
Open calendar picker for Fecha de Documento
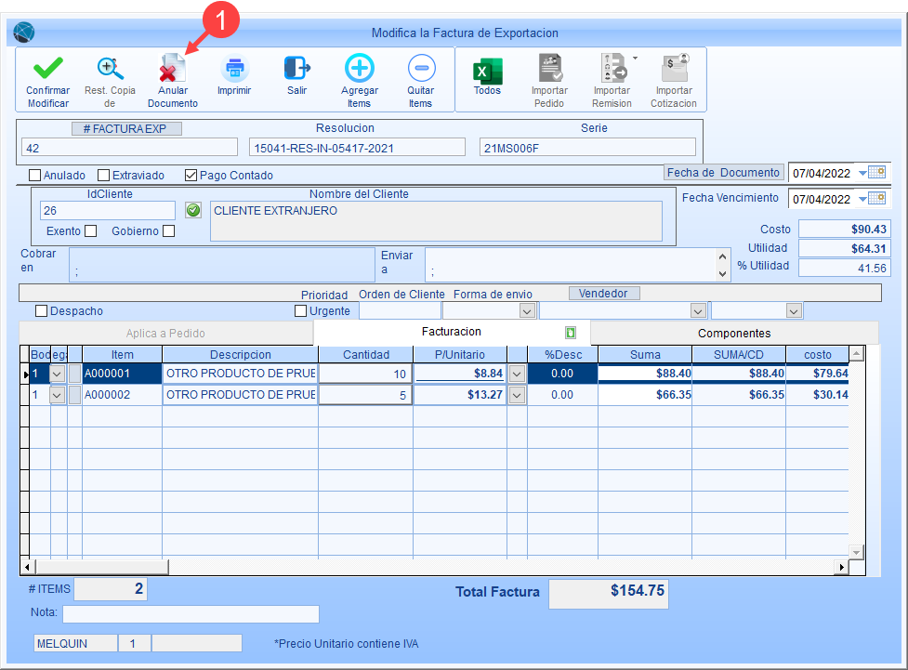[877, 173]
